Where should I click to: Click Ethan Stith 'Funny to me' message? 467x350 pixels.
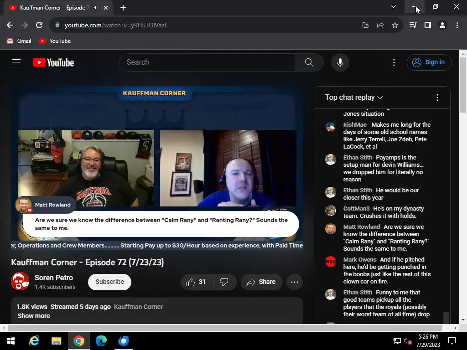coord(386,303)
